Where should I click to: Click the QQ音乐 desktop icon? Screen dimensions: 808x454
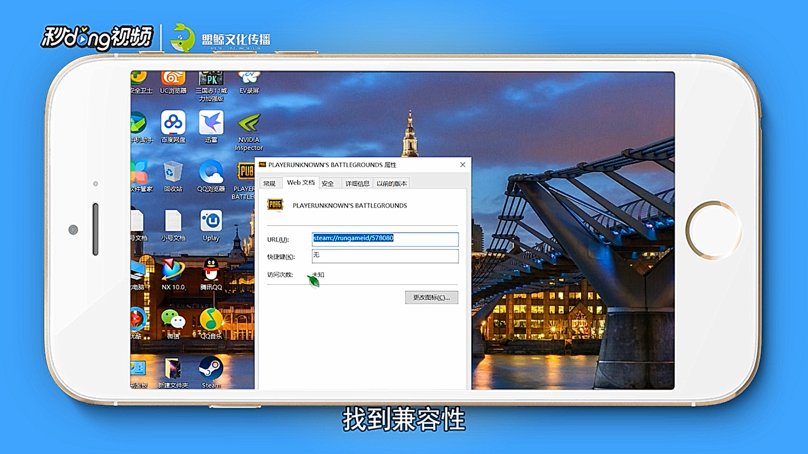(211, 323)
